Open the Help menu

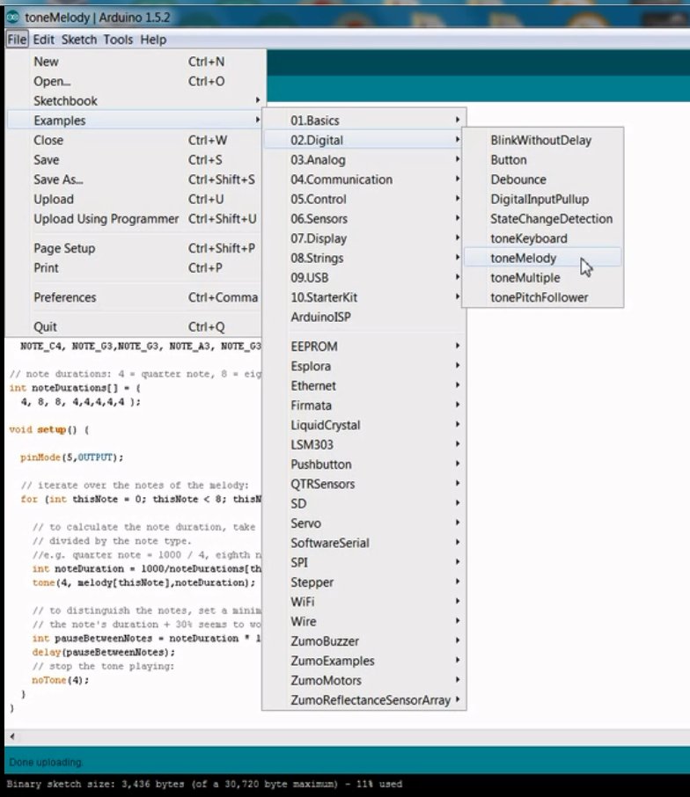pos(153,40)
